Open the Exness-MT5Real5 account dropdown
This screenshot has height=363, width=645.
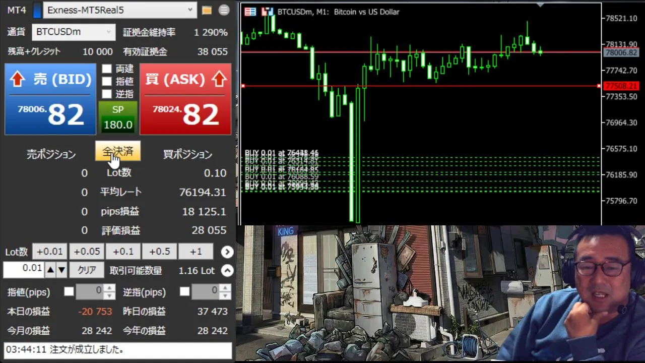[x=120, y=10]
